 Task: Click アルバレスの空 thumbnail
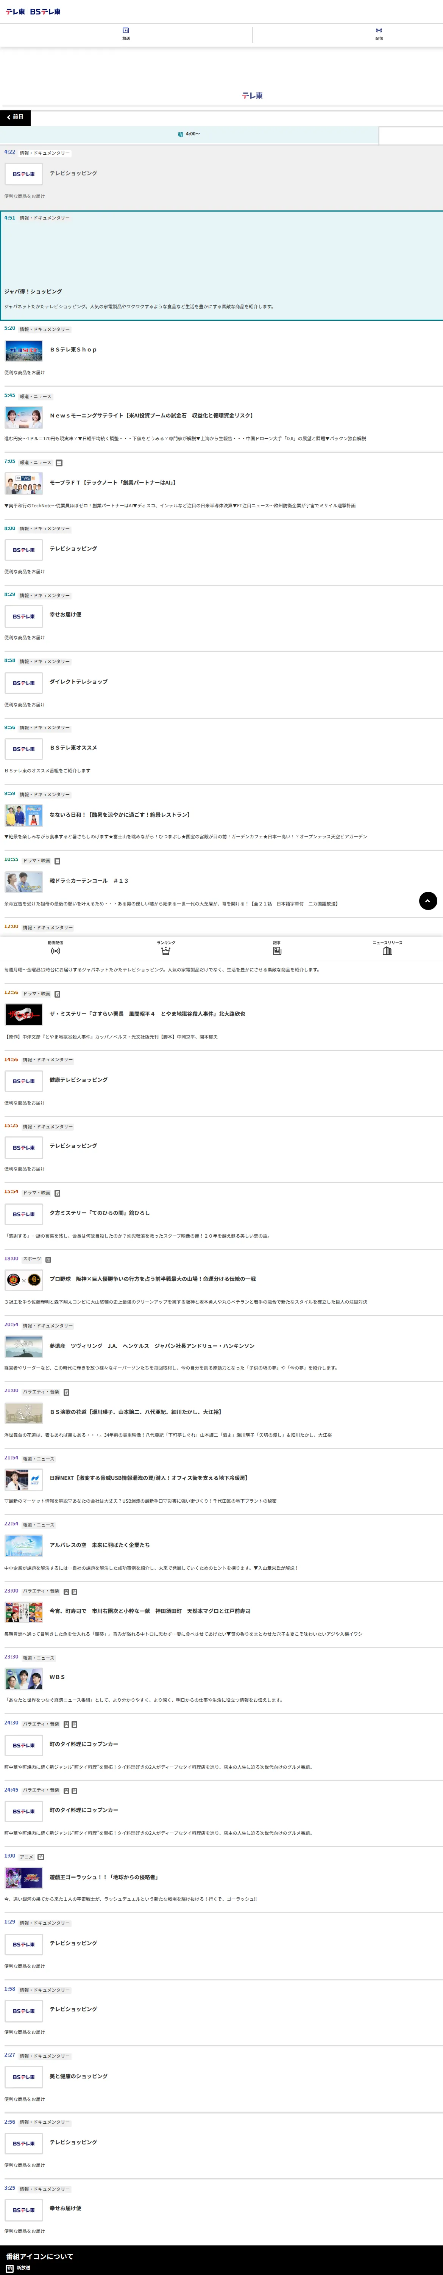pos(24,1545)
